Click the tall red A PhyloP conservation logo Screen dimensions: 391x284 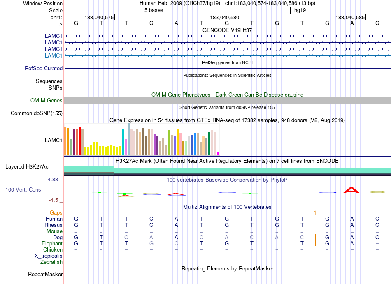(x=351, y=190)
